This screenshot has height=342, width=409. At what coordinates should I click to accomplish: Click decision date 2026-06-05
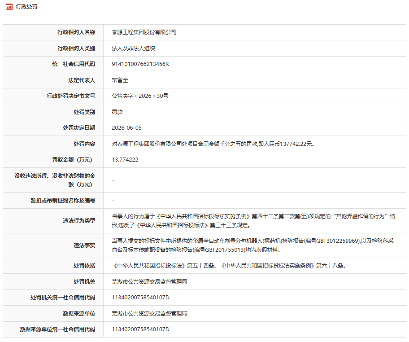(x=127, y=127)
